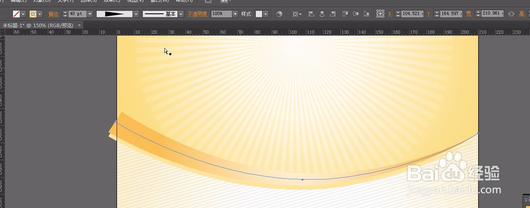The width and height of the screenshot is (530, 208).
Task: Open the Align To selection dropdown
Action: pyautogui.click(x=297, y=14)
